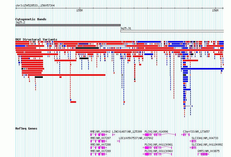Select the long blue variant bar at right
This screenshot has width=231, height=157.
[x=202, y=69]
